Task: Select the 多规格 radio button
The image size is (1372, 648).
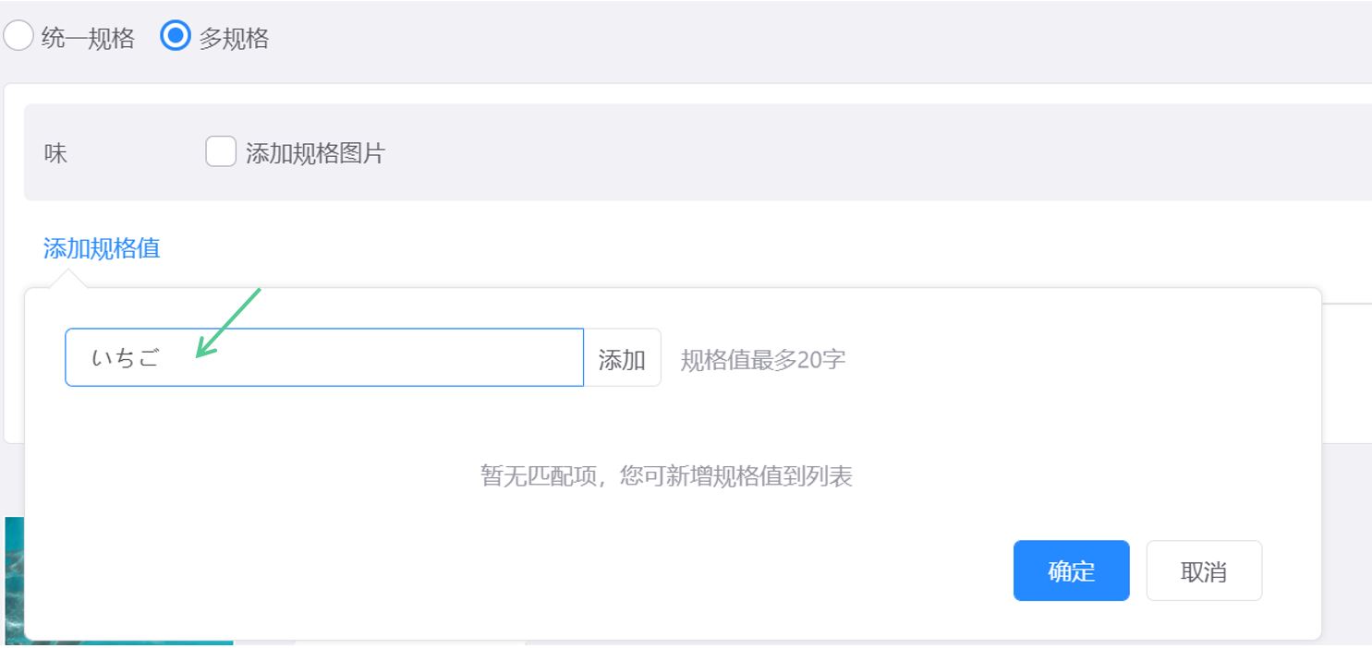Action: 176,37
